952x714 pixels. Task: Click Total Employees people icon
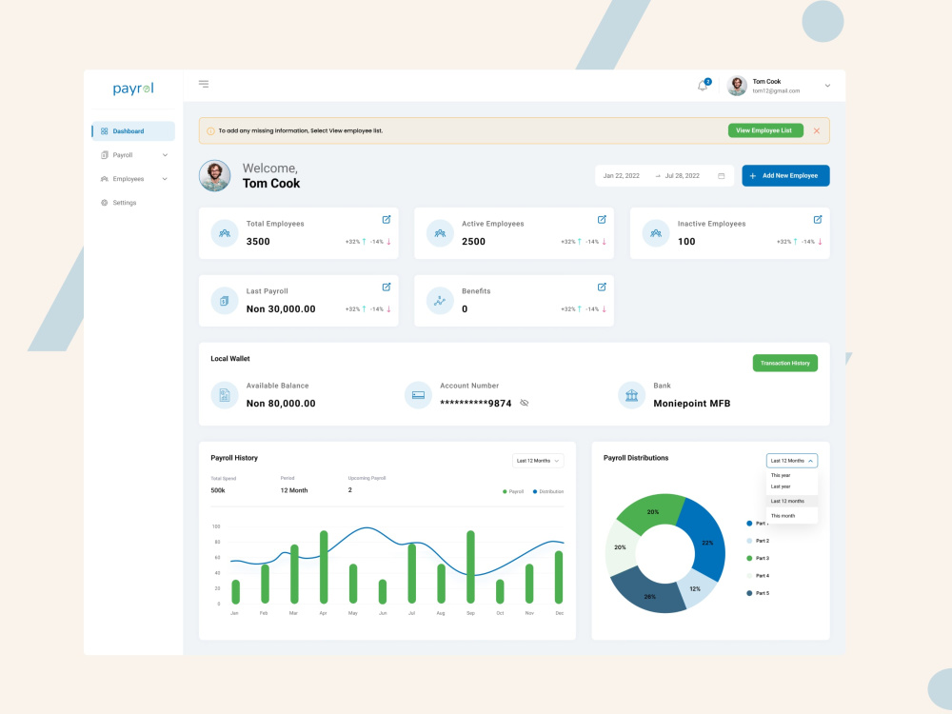tap(225, 233)
